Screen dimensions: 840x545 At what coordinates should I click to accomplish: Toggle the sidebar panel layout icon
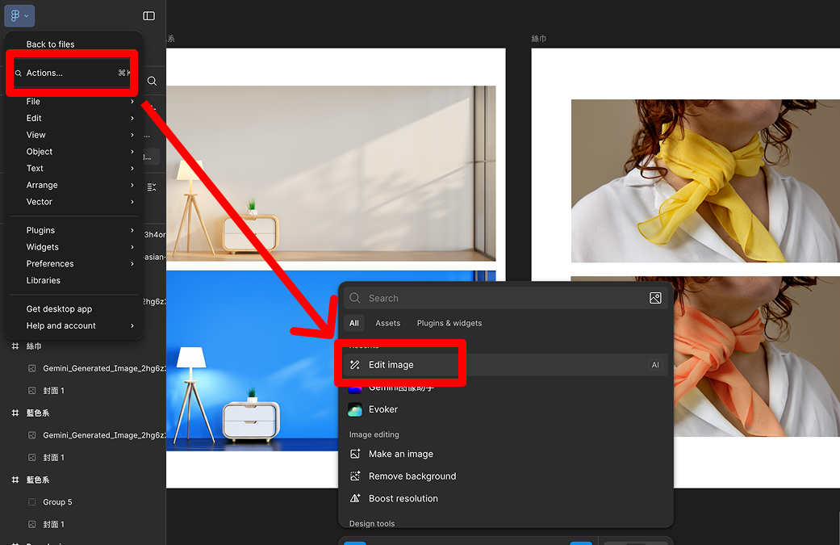pos(149,16)
